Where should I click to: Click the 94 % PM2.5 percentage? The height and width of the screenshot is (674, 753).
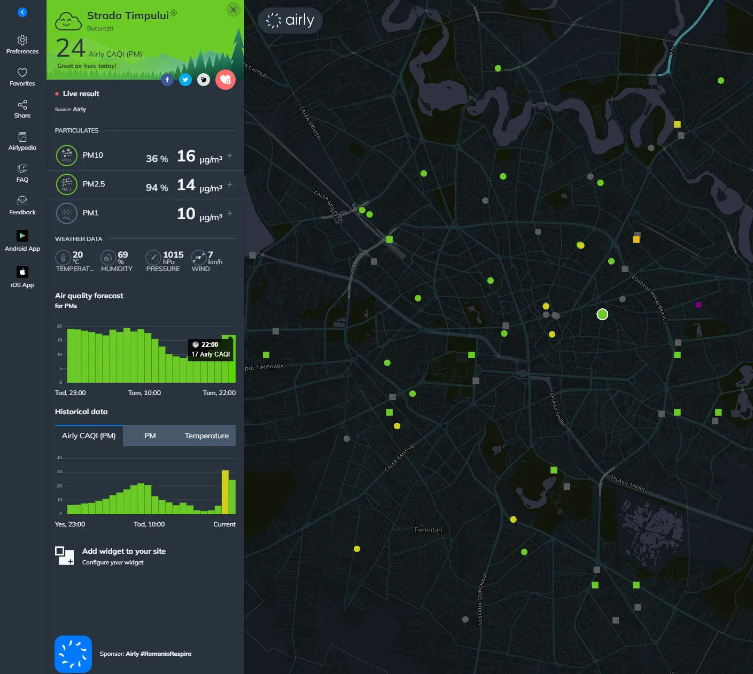click(157, 188)
